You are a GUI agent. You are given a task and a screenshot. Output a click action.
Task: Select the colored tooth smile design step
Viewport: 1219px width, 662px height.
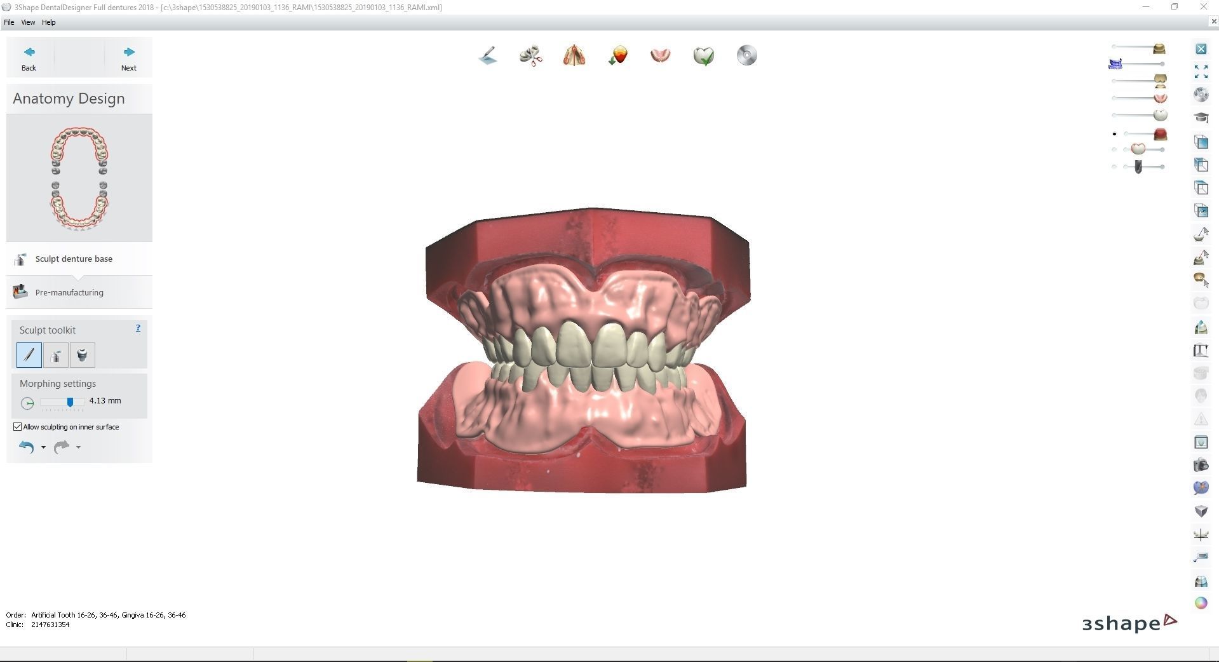click(617, 56)
